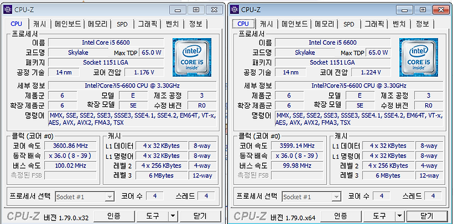The image size is (453, 224).
Task: Switch to 메모리 tab in left window
Action: pos(98,24)
